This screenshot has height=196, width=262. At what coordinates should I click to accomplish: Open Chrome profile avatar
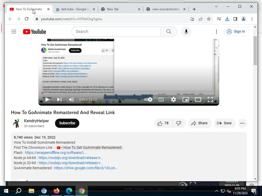(244, 19)
